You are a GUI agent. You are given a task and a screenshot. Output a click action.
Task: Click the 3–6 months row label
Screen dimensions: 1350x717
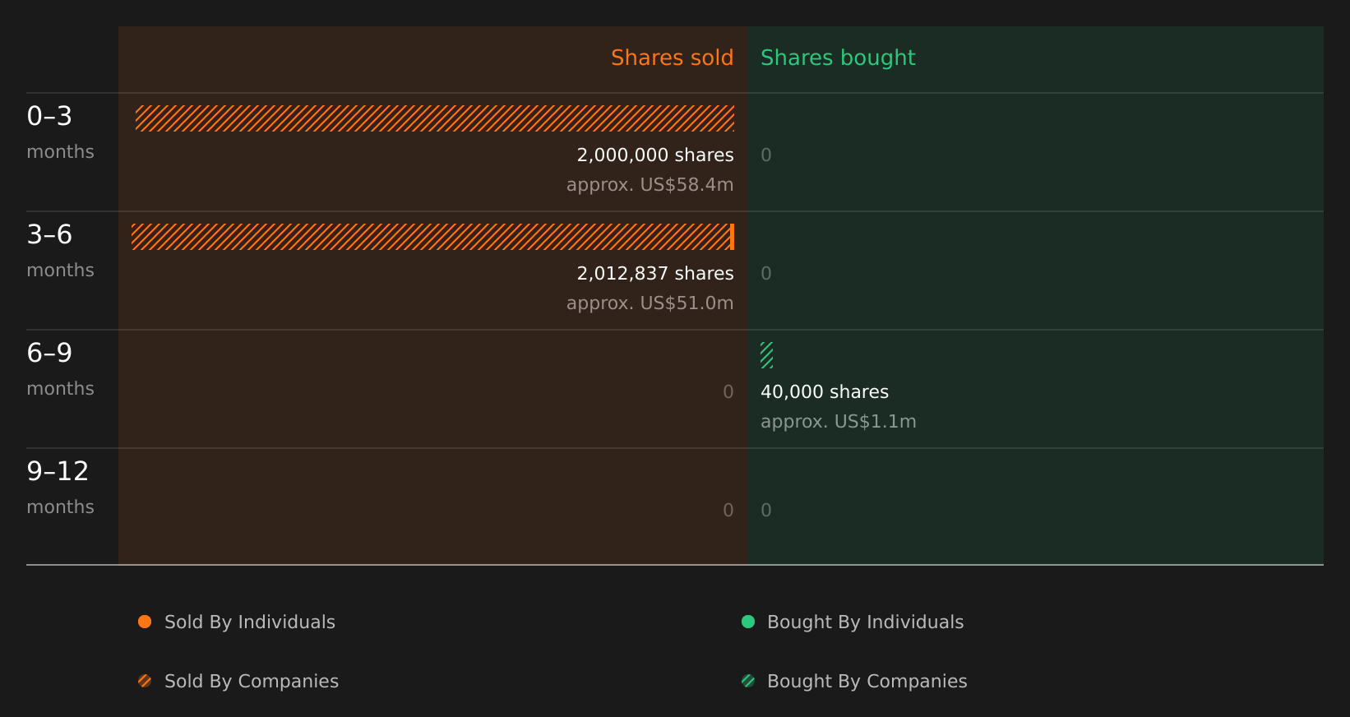pos(60,250)
